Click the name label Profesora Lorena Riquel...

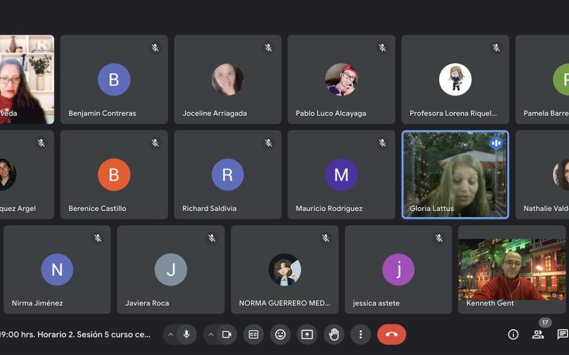tap(453, 114)
